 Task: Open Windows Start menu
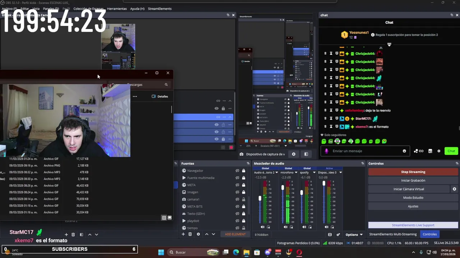[x=161, y=252]
